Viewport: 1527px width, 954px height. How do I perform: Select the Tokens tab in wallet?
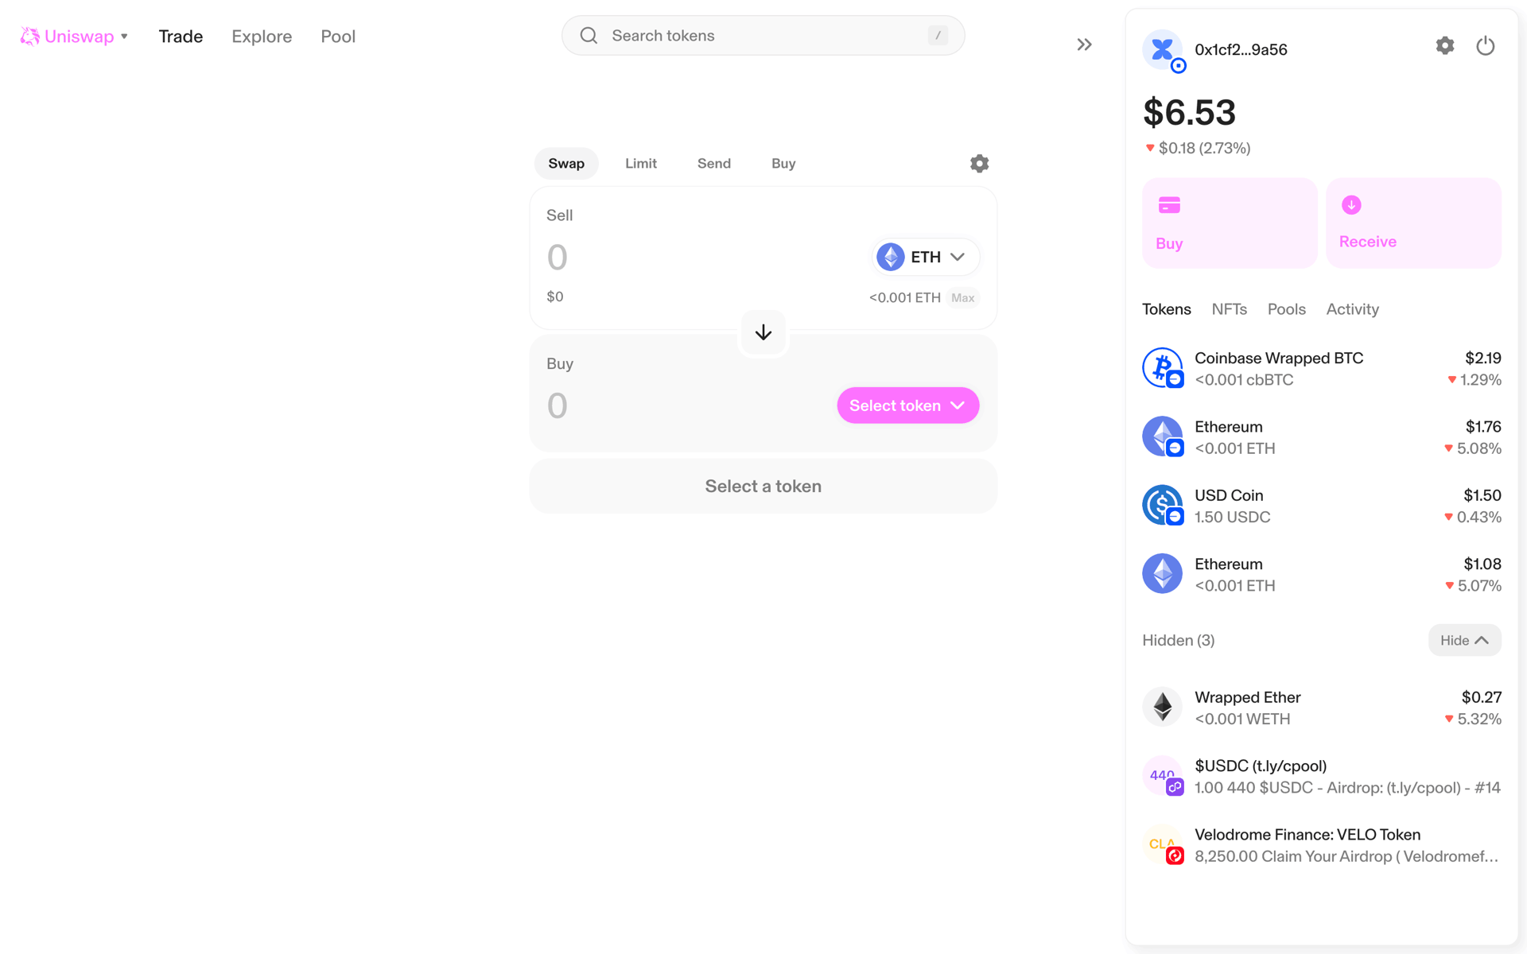click(1166, 309)
